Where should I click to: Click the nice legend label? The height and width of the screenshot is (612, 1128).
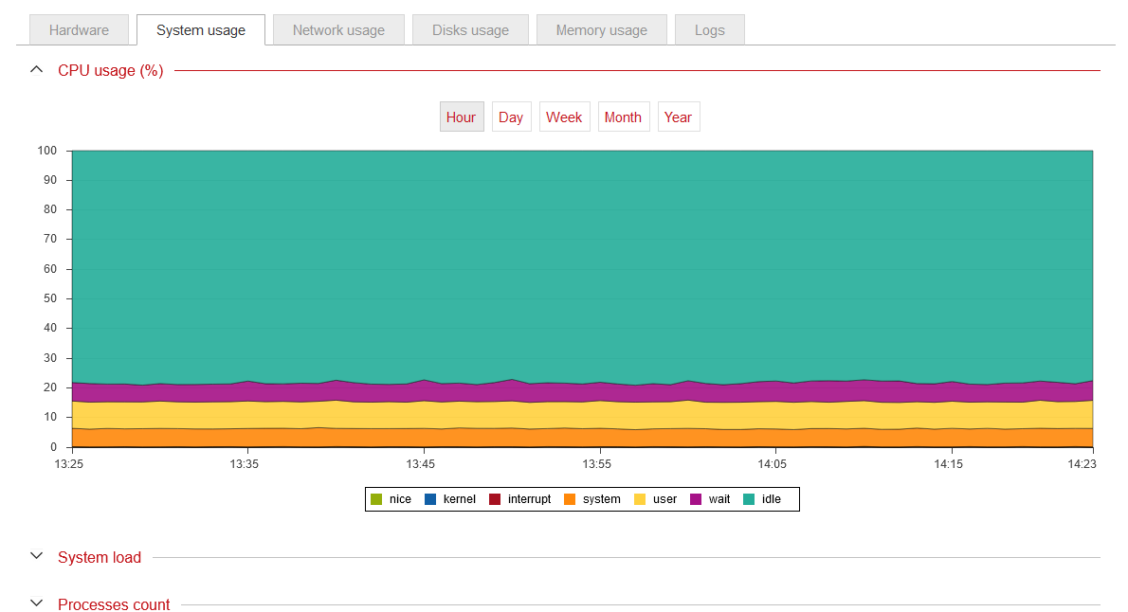400,499
